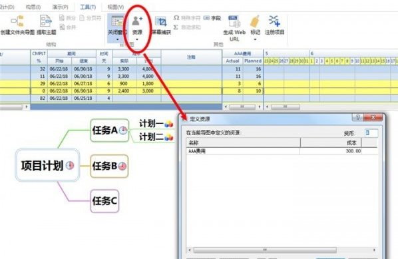Select the 任务A topic
The width and height of the screenshot is (398, 259).
pos(110,130)
